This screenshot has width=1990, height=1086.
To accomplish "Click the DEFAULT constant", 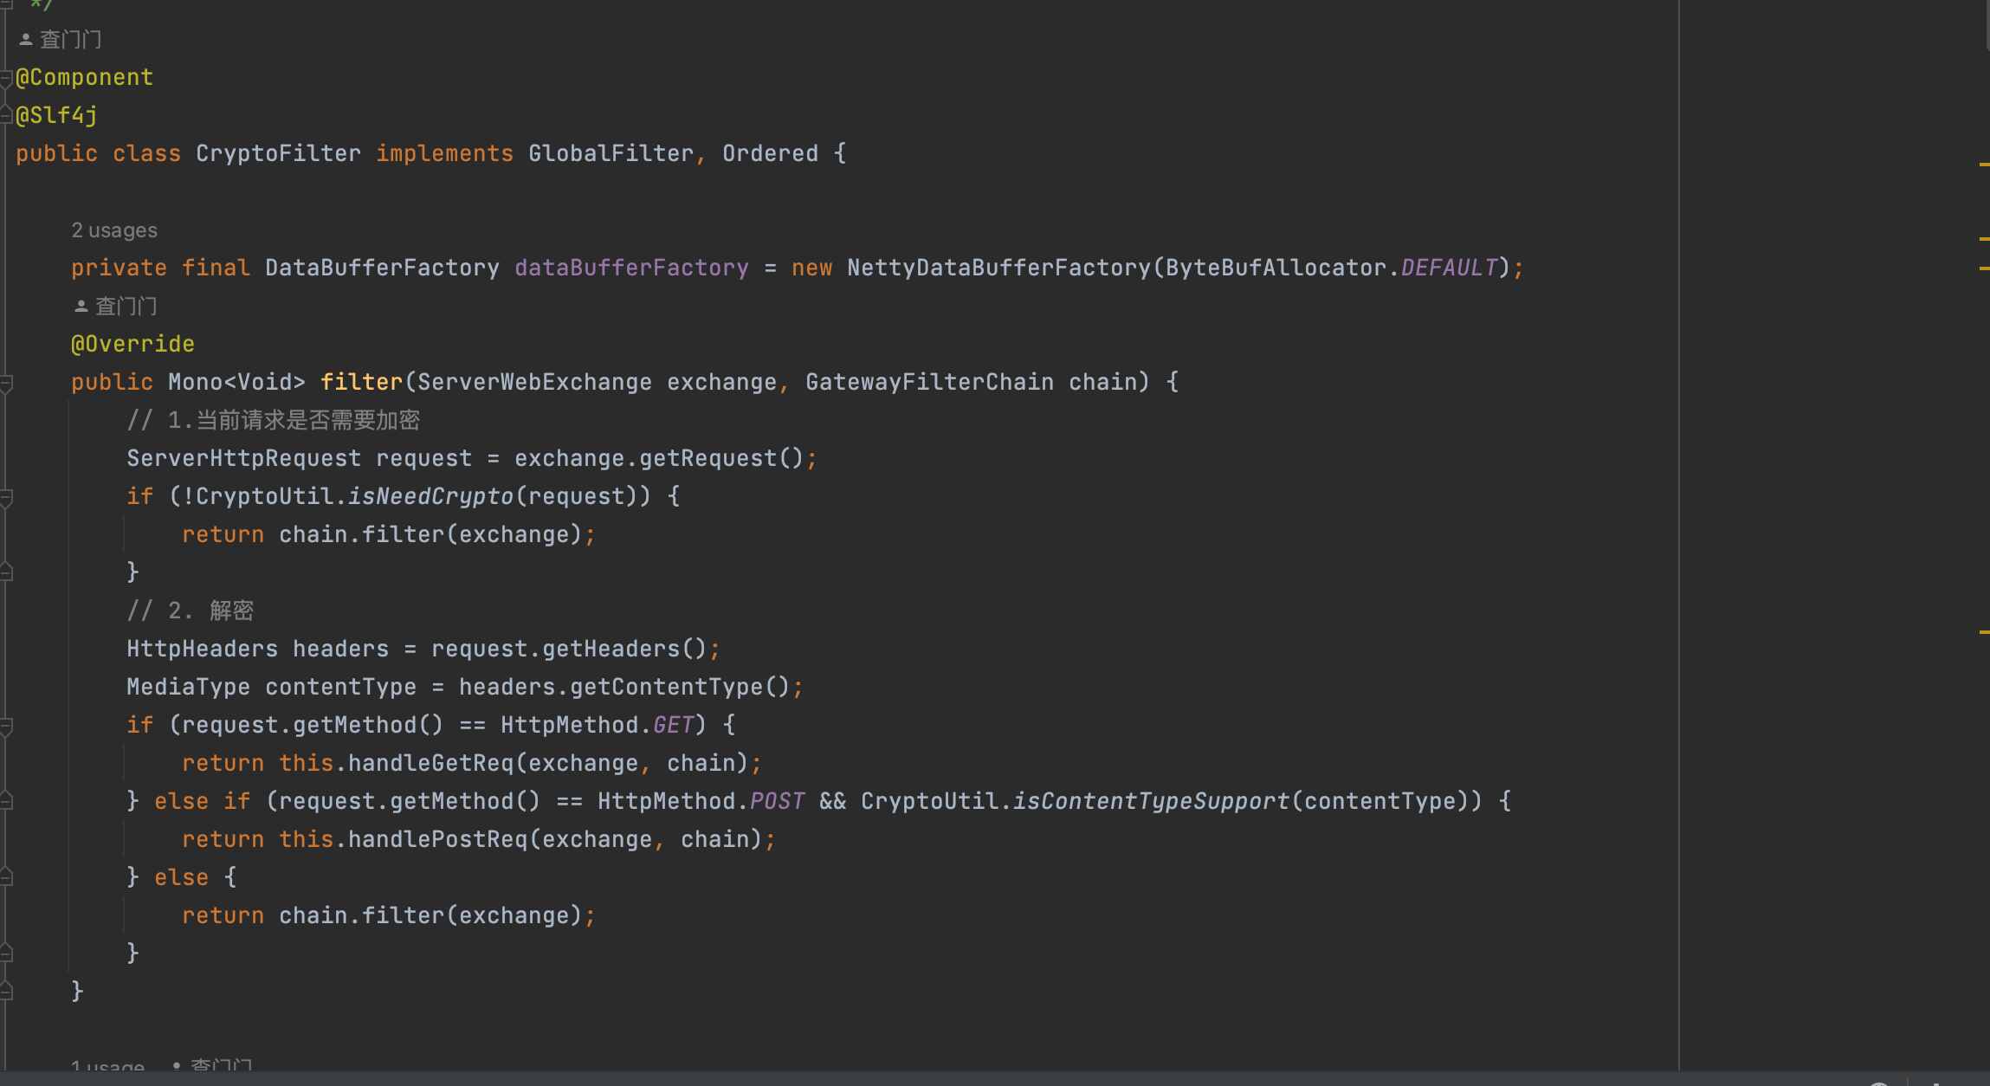I will click(x=1450, y=268).
